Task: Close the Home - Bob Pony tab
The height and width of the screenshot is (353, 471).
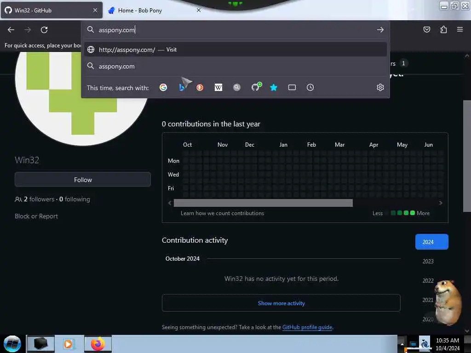Action: [199, 10]
